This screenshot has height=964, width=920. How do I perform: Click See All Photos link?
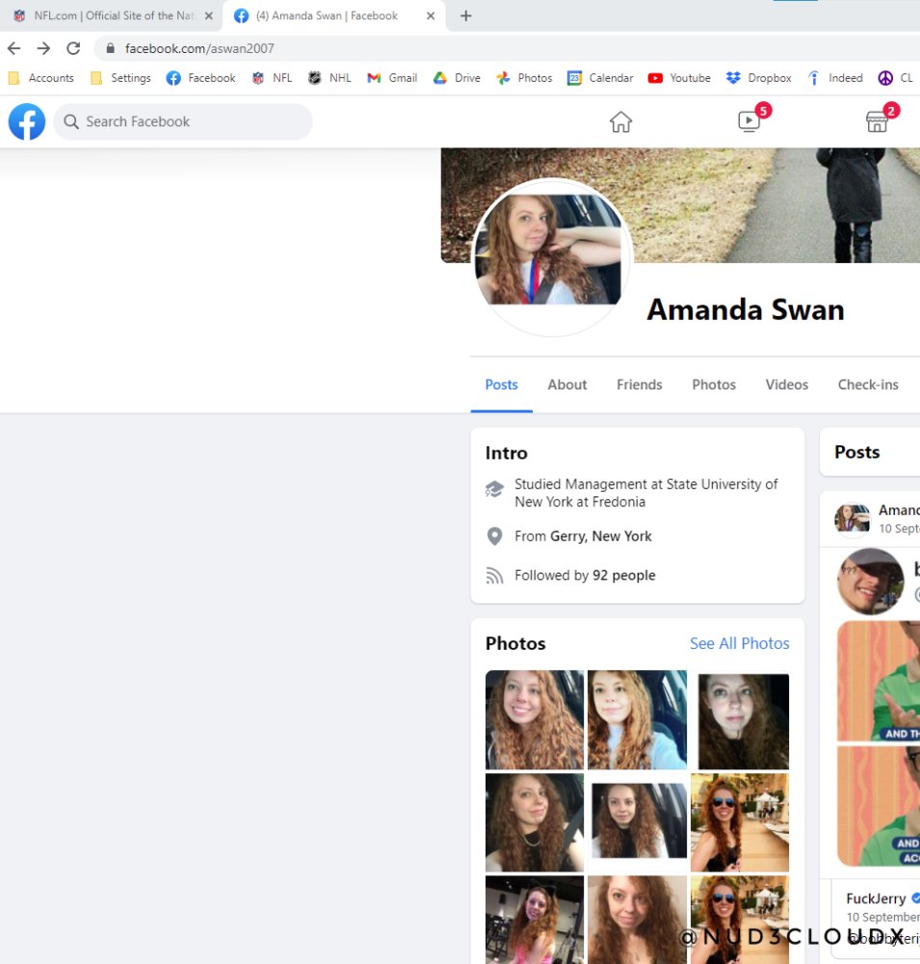[x=739, y=643]
